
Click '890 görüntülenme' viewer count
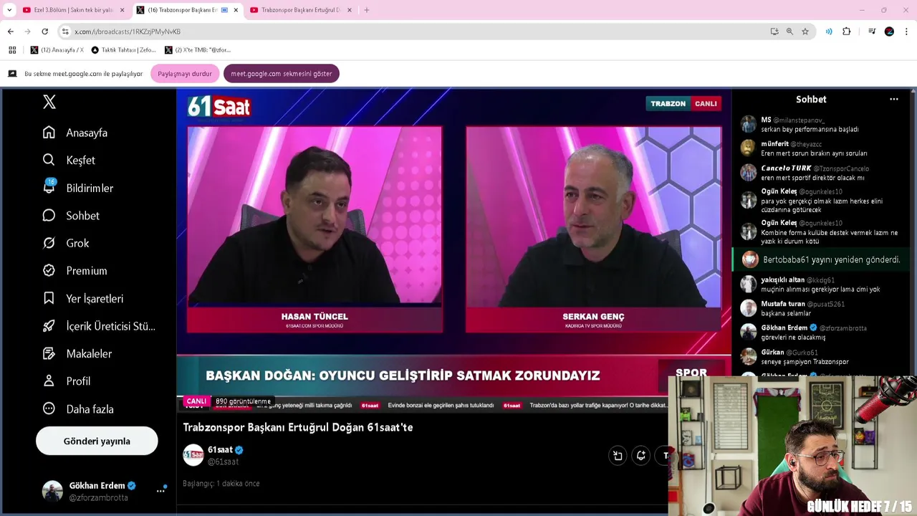[x=243, y=401]
